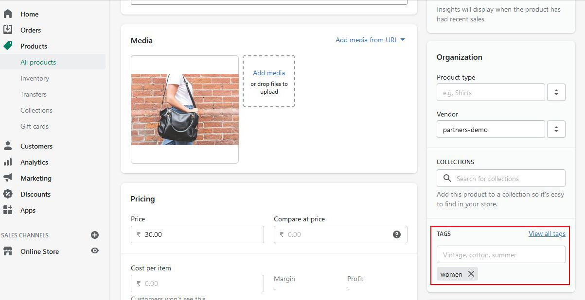Viewport: 585px width, 300px height.
Task: Open Inventory in the sidebar
Action: pyautogui.click(x=35, y=78)
